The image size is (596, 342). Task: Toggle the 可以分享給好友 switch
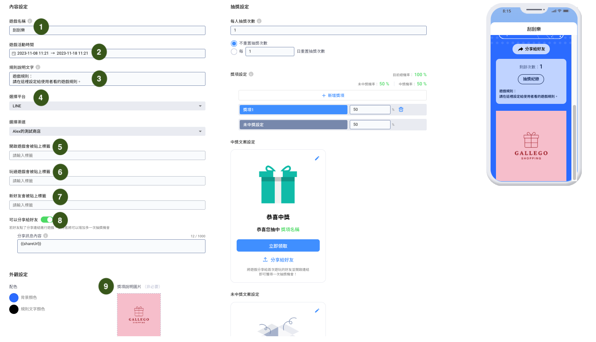point(47,220)
